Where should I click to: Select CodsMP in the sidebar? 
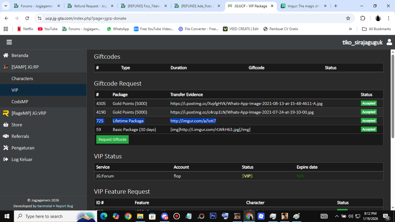click(x=43, y=101)
